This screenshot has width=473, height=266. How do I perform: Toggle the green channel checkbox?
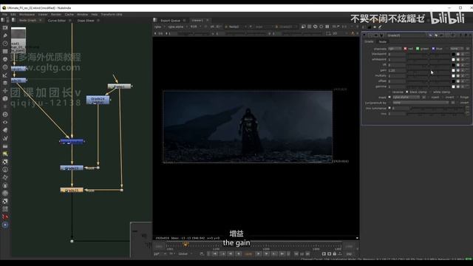tap(418, 49)
